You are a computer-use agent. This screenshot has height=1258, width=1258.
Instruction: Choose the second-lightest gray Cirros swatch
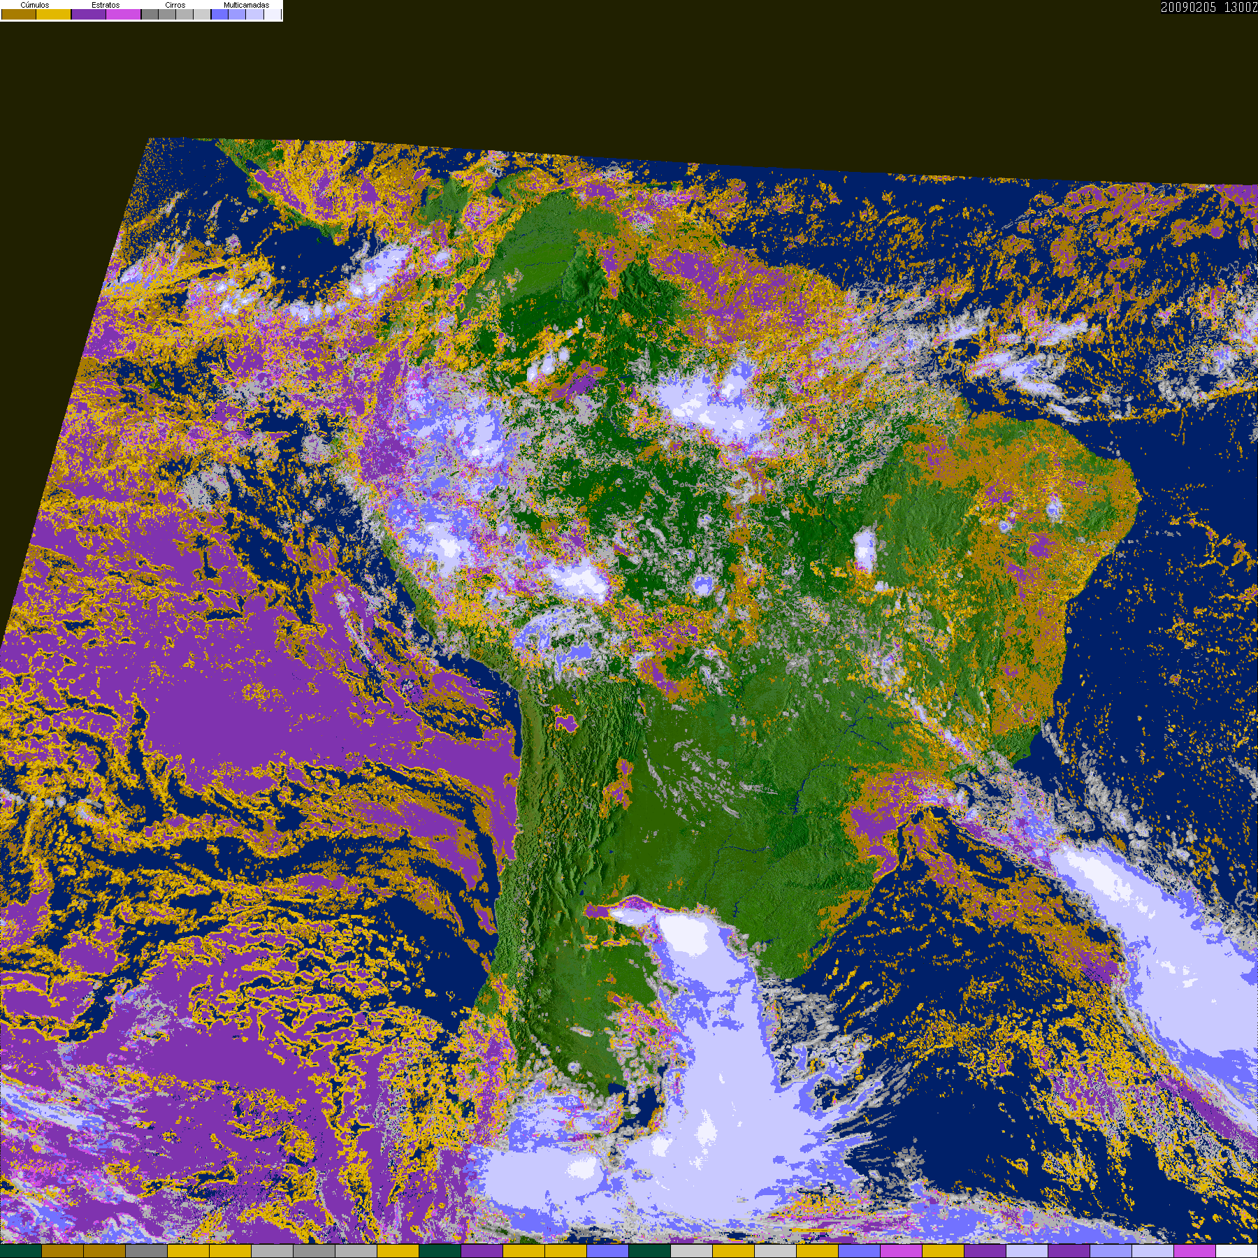(x=185, y=14)
